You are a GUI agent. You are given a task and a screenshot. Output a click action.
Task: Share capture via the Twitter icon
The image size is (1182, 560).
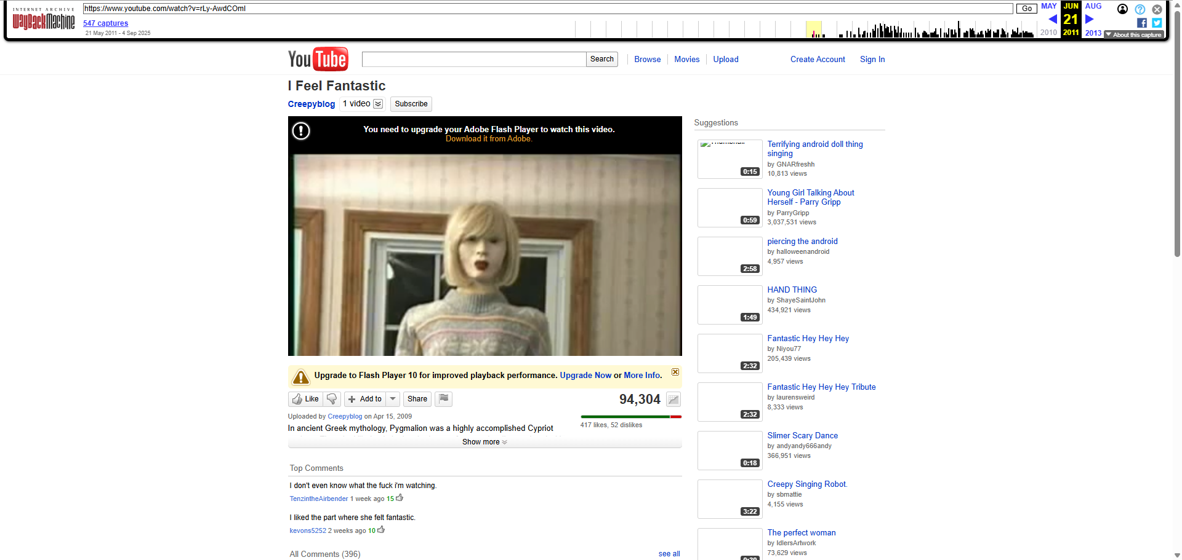[x=1157, y=23]
